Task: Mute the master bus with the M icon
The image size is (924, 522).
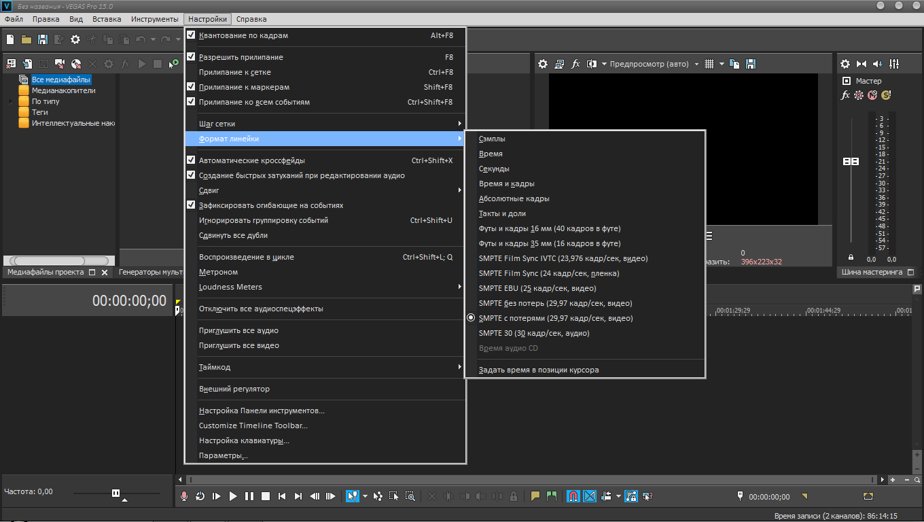Action: (x=872, y=95)
